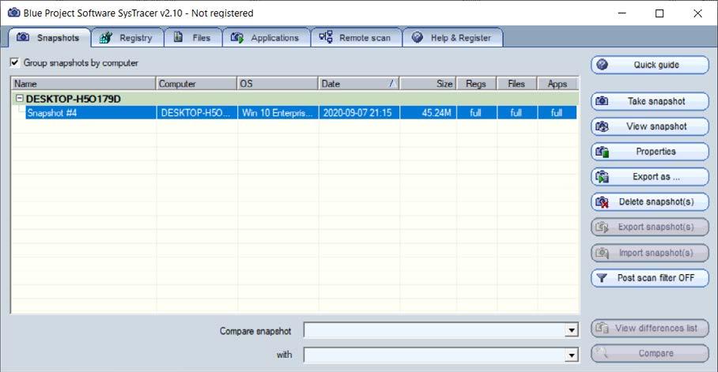The width and height of the screenshot is (718, 372).
Task: Click View snapshot button
Action: tap(650, 126)
